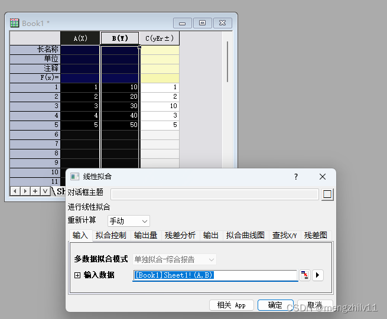Click column A cell in row 4

80,115
